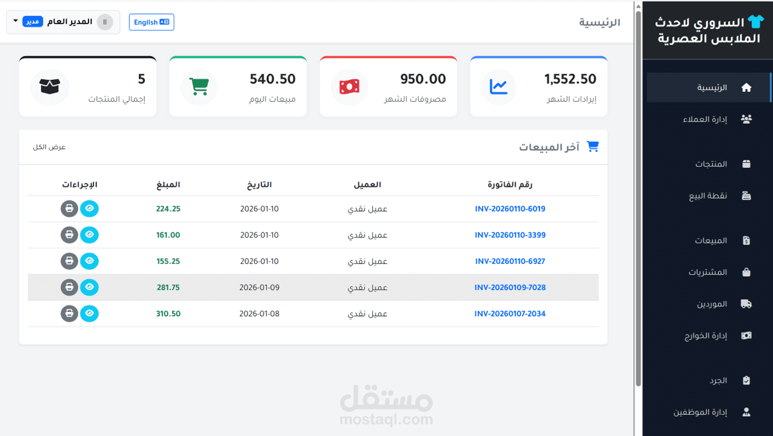
Task: Click the truck icon beside الموردين
Action: coord(746,304)
